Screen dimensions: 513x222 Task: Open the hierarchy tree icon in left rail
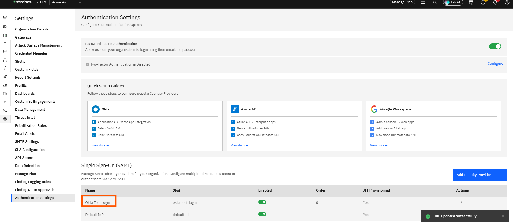[5, 60]
